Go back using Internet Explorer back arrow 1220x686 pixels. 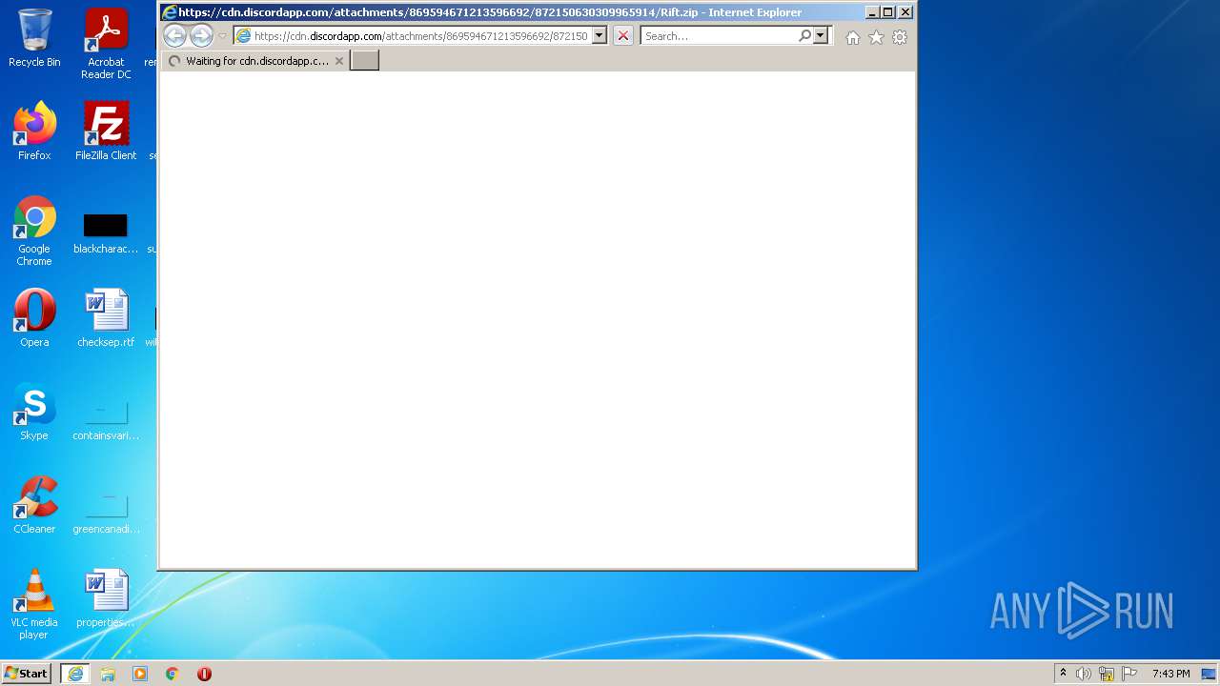(174, 36)
